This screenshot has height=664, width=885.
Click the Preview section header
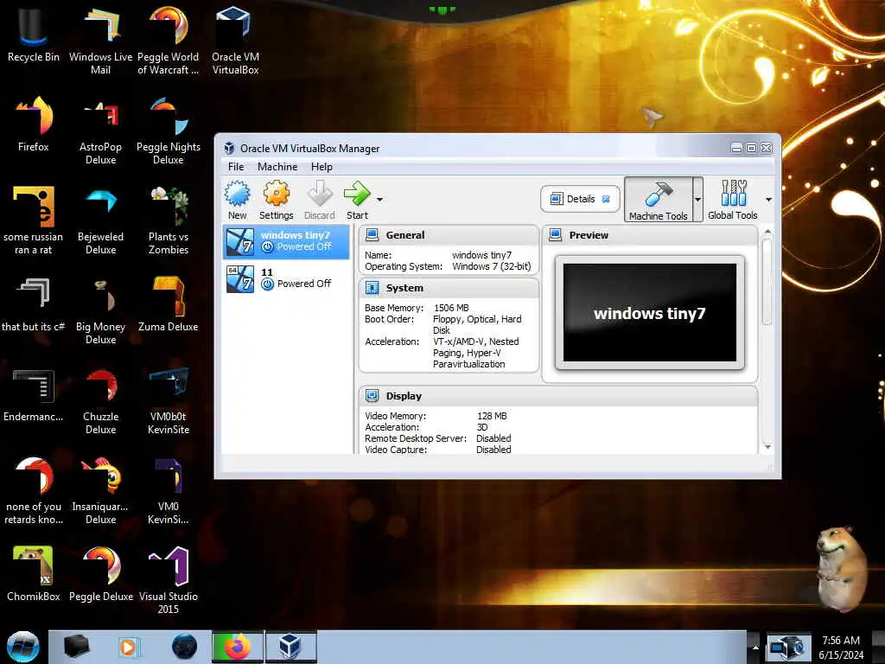pyautogui.click(x=650, y=235)
